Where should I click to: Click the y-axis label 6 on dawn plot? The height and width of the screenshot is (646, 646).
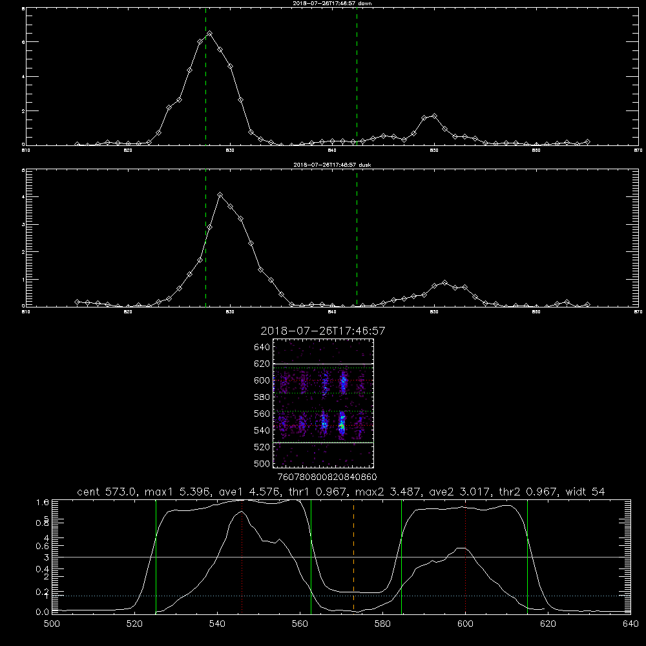pyautogui.click(x=23, y=42)
